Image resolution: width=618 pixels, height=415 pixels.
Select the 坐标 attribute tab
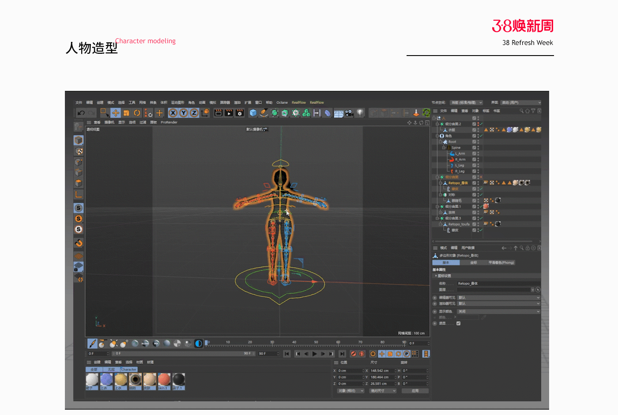[x=473, y=262]
